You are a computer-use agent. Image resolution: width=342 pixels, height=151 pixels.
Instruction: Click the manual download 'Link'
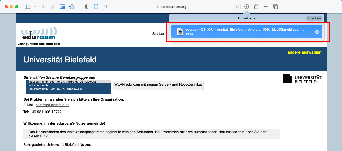click(x=44, y=136)
